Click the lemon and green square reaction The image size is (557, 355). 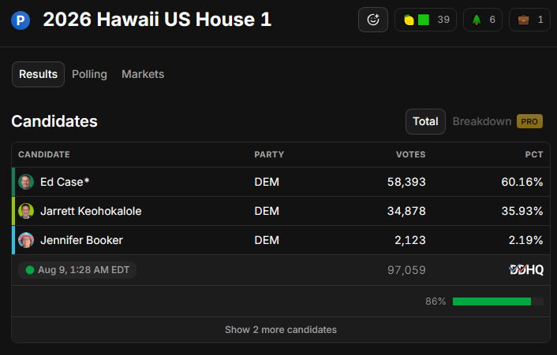[x=425, y=20]
